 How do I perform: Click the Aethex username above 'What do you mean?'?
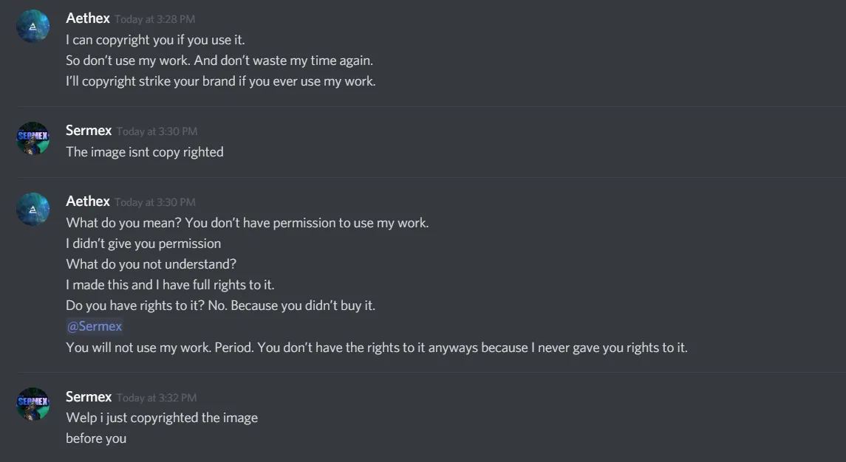click(x=88, y=201)
